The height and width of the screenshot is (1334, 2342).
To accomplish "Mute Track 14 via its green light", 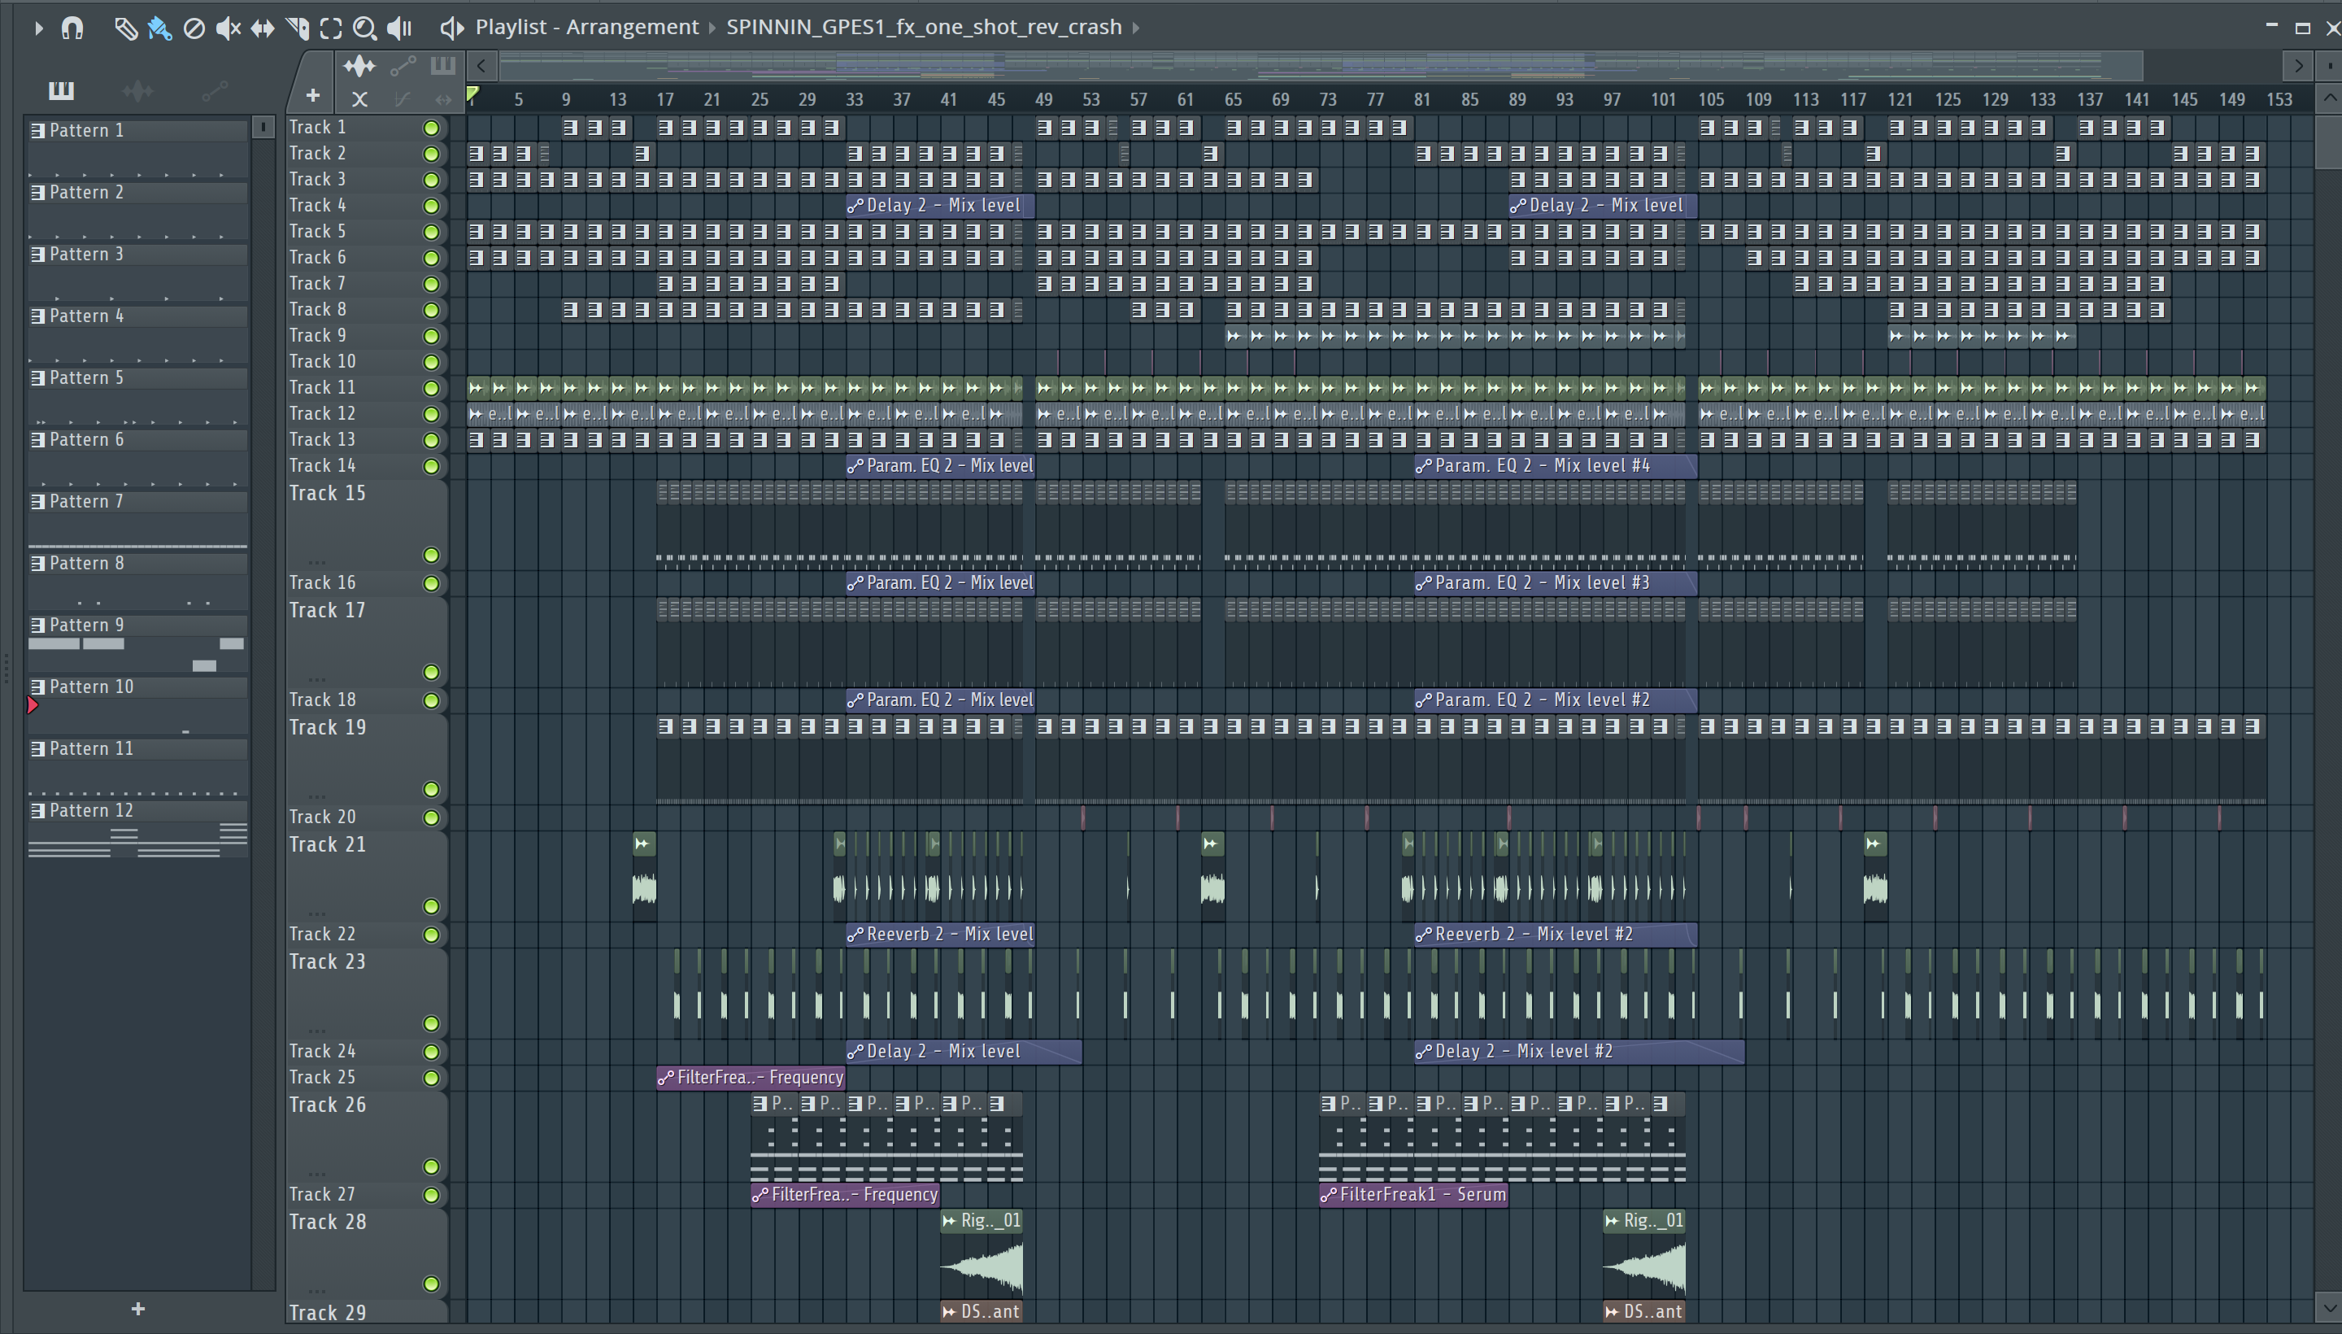I will [430, 466].
